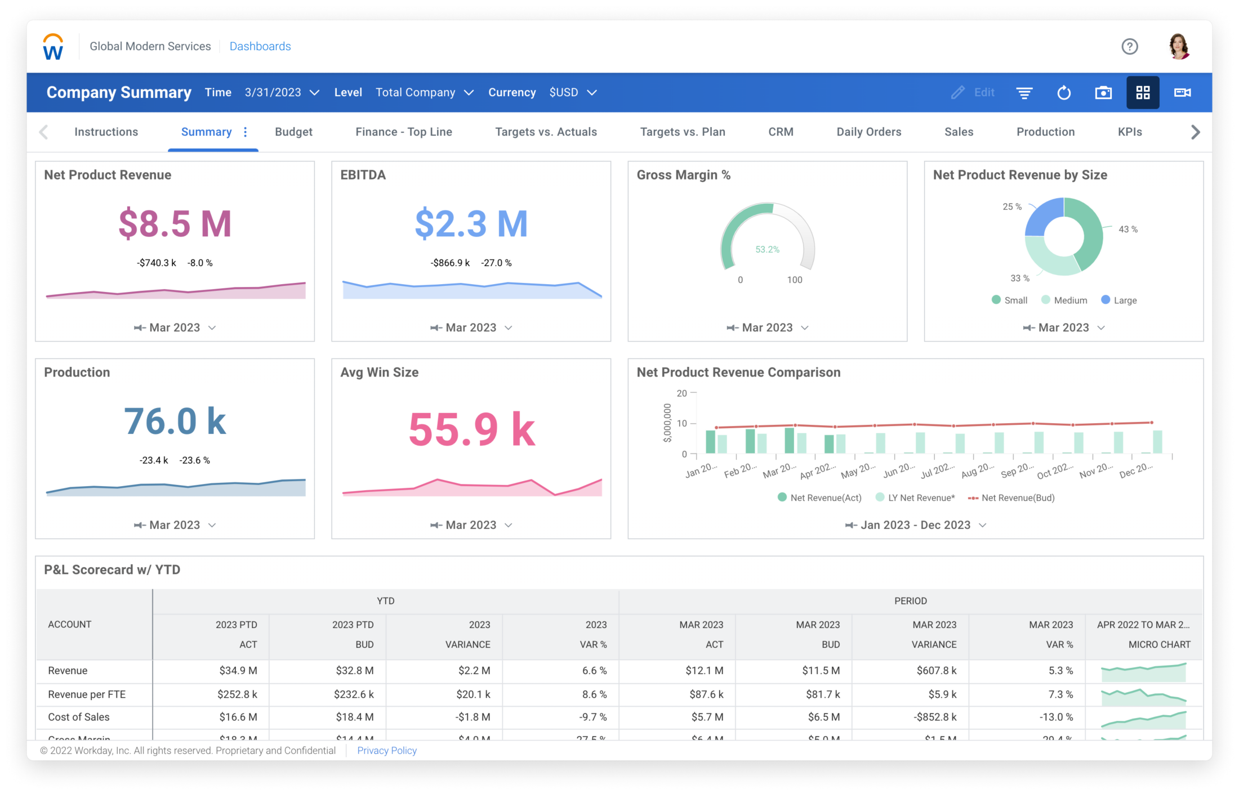This screenshot has width=1239, height=794.
Task: Open the filter options in the toolbar
Action: (x=1024, y=92)
